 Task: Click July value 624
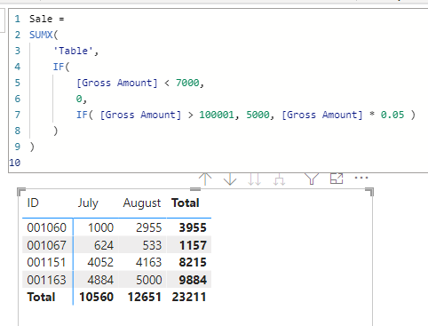[x=104, y=245]
